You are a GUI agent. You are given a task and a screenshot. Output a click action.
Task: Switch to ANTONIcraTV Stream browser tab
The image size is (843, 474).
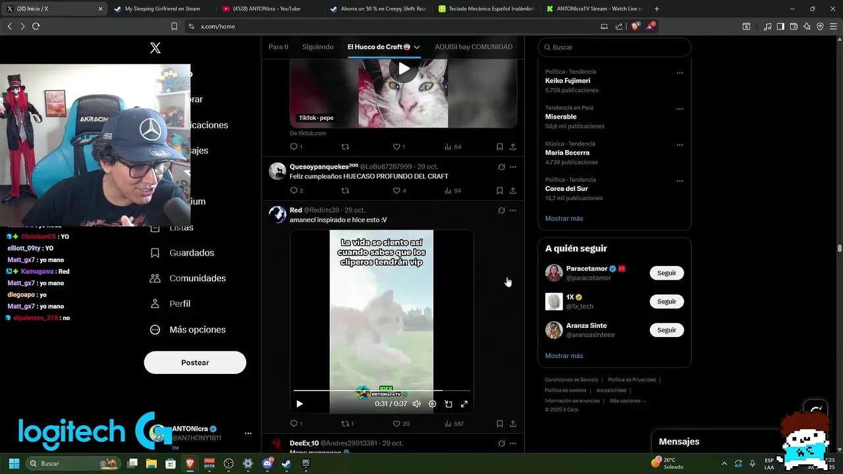[x=594, y=9]
